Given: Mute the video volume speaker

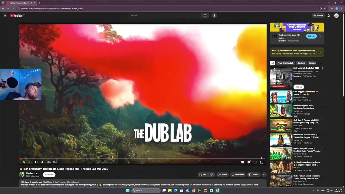Looking at the screenshot, I should tap(42, 162).
